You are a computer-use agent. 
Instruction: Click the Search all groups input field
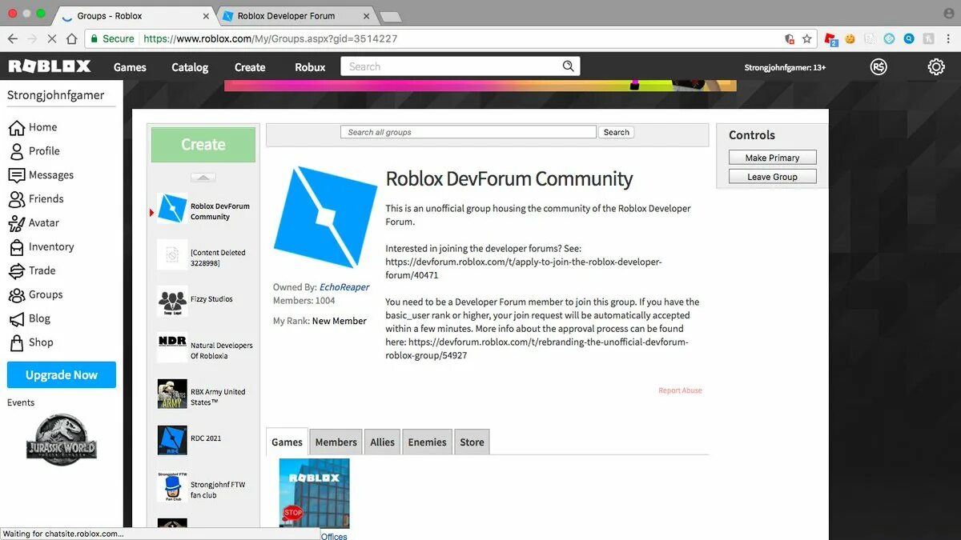tap(468, 132)
